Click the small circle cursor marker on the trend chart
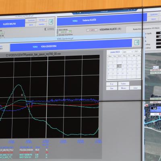161x161 pixels. click(x=22, y=95)
